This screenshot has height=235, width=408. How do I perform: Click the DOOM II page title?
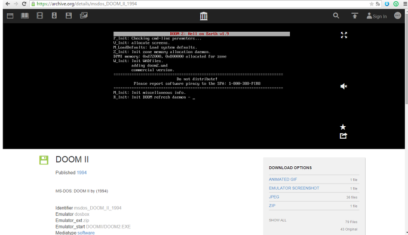pyautogui.click(x=72, y=160)
